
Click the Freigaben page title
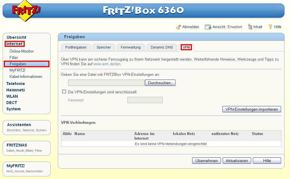(x=74, y=37)
